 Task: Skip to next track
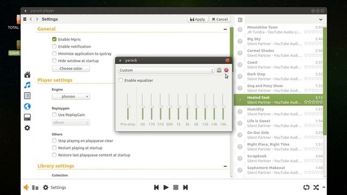pos(185,187)
